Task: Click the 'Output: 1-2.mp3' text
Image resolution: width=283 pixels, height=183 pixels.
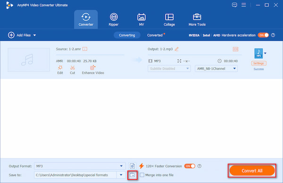Action: click(x=160, y=49)
